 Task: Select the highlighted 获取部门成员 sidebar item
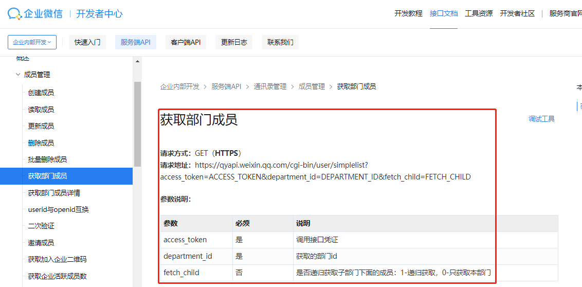(x=66, y=176)
